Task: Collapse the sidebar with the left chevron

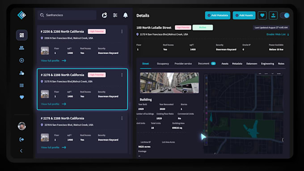Action: (x=21, y=151)
